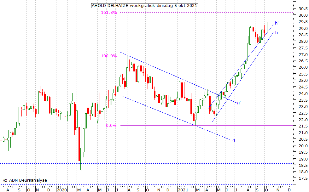Image resolution: width=309 pixels, height=192 pixels.
Task: Select the 161.8% Fibonacci label
Action: click(109, 13)
